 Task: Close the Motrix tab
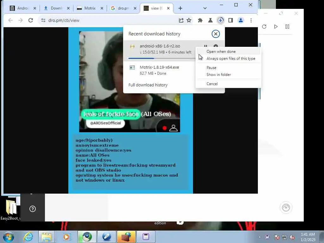102,8
